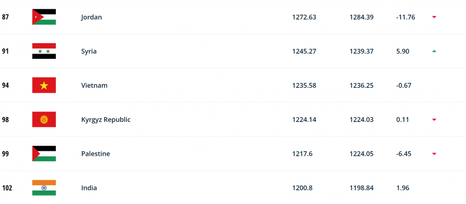Open the Kyrgyz Republic team link

[106, 120]
